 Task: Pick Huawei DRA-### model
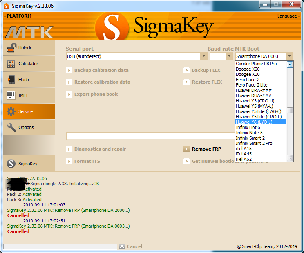tap(261, 90)
